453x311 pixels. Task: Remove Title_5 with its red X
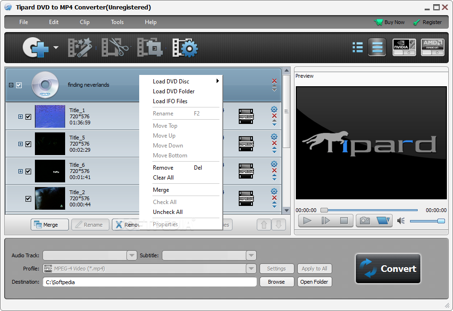(x=275, y=143)
